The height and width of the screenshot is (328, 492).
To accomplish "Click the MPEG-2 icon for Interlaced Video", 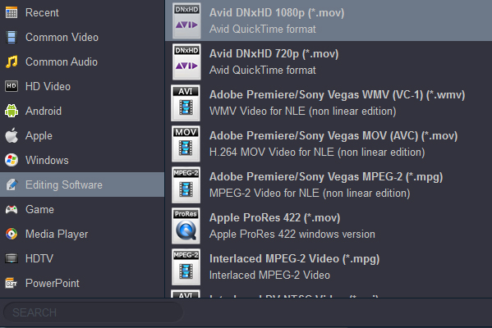I will coord(186,267).
